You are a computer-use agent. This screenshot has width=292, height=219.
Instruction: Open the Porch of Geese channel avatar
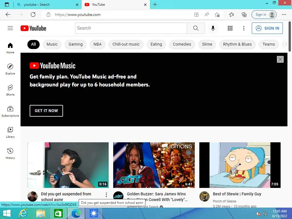[204, 196]
